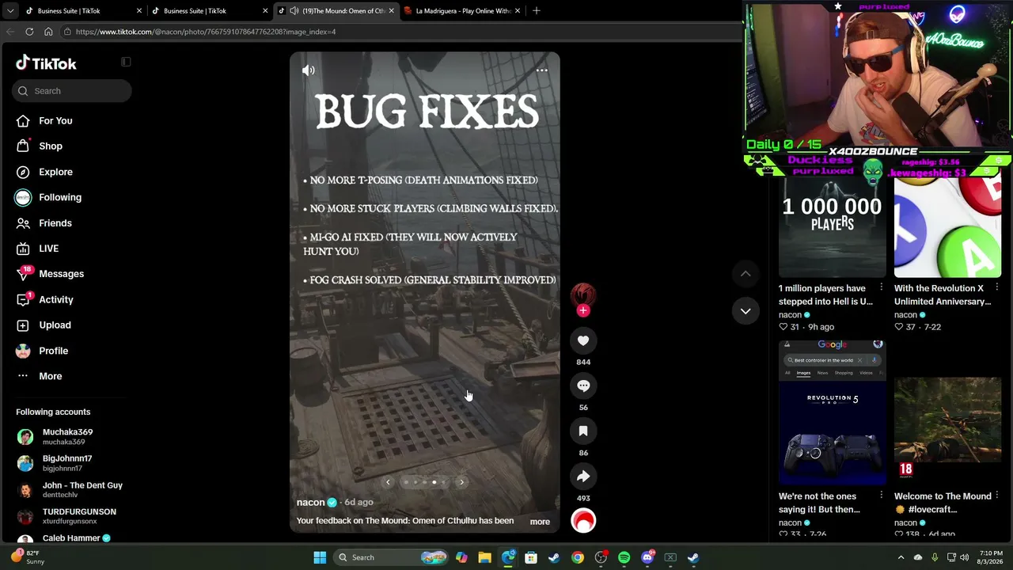Click the TikTok search field

tap(72, 91)
